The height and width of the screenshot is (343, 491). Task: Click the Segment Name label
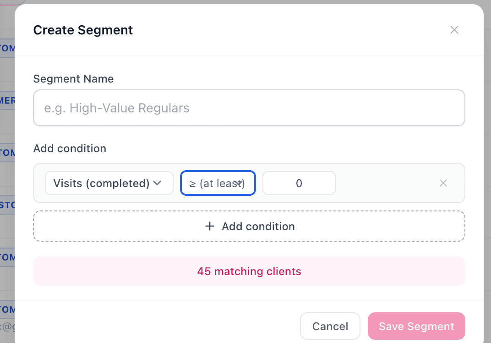[73, 79]
